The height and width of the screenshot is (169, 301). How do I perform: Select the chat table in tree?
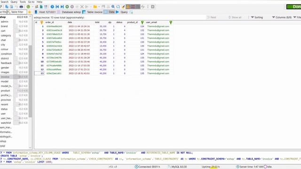click(3, 40)
